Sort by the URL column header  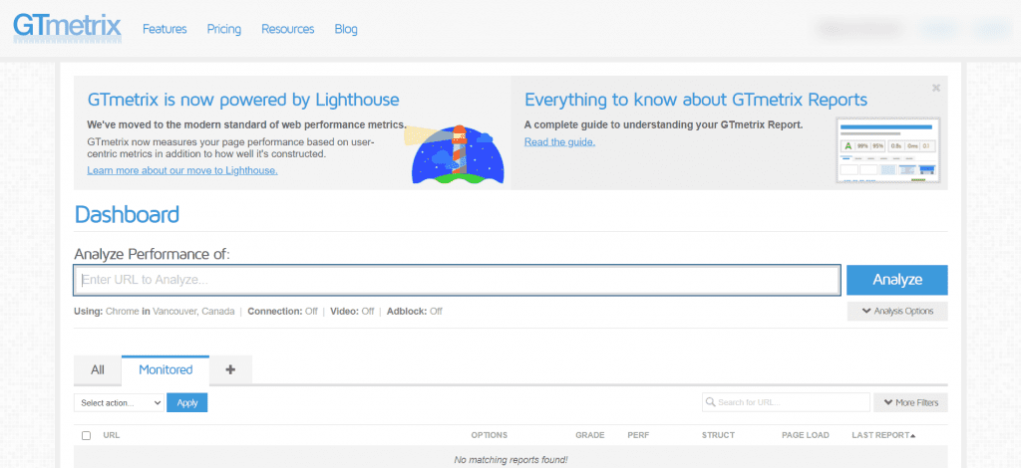112,435
